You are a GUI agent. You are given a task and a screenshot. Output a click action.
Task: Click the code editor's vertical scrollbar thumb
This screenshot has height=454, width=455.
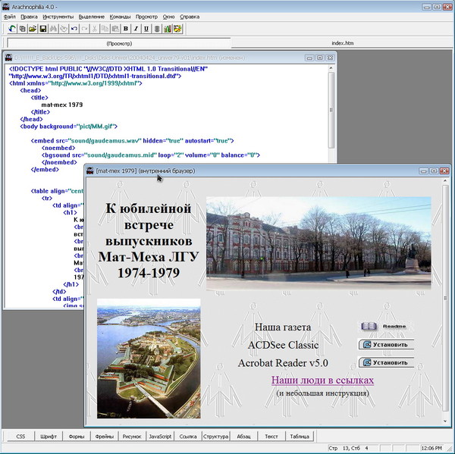(331, 110)
